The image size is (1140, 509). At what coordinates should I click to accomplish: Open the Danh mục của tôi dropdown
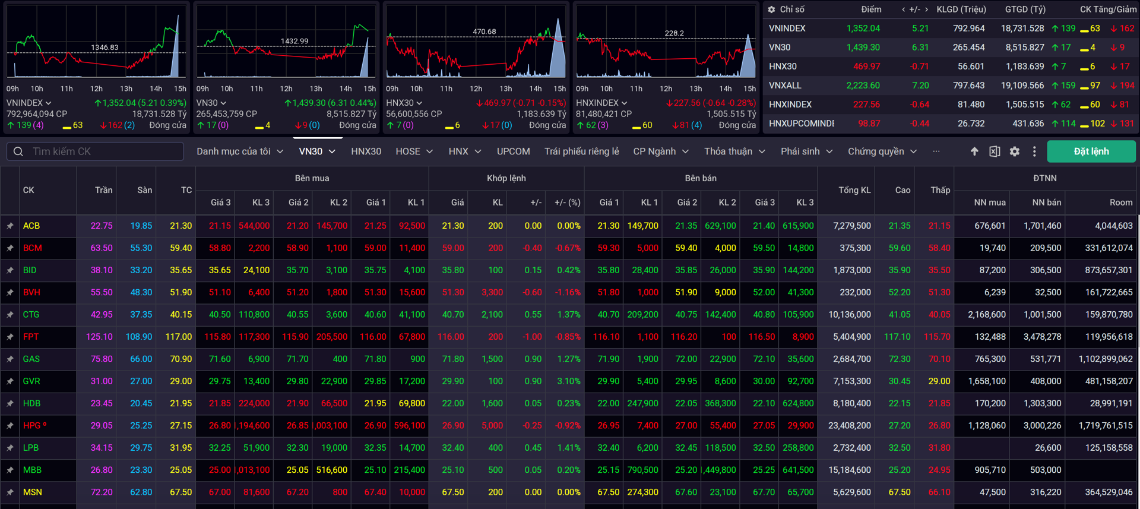click(x=240, y=151)
